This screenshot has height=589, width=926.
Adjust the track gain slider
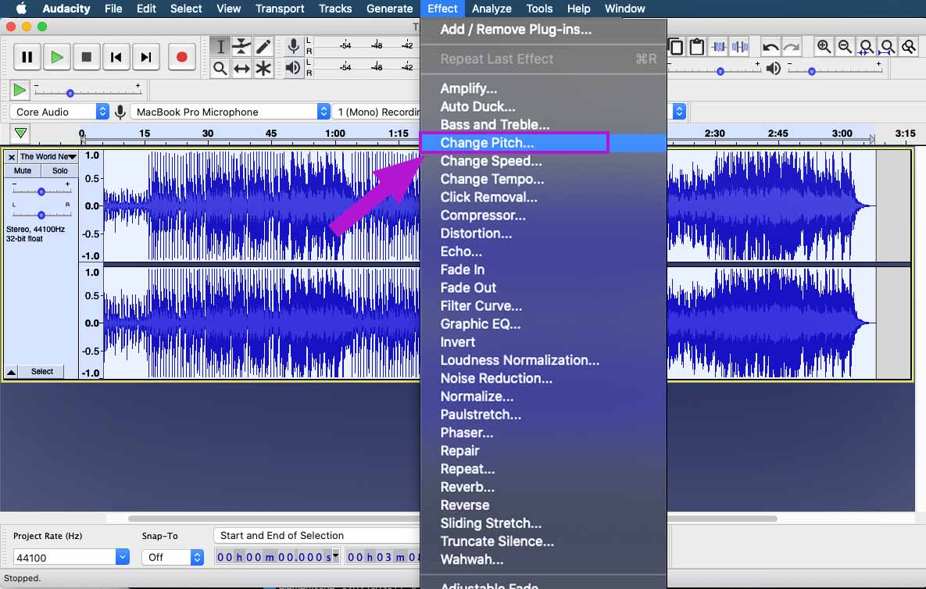(x=41, y=192)
